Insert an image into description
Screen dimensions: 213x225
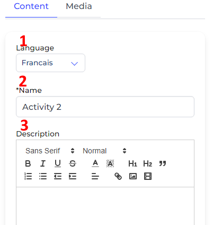[133, 176]
